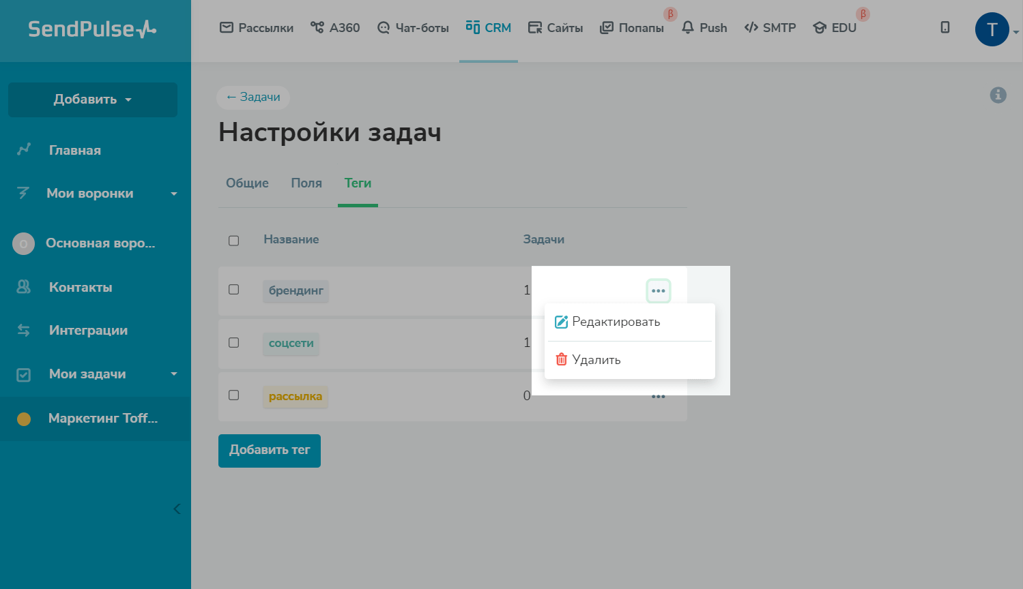Open the Добавить dropdown in sidebar
This screenshot has height=589, width=1023.
tap(92, 100)
